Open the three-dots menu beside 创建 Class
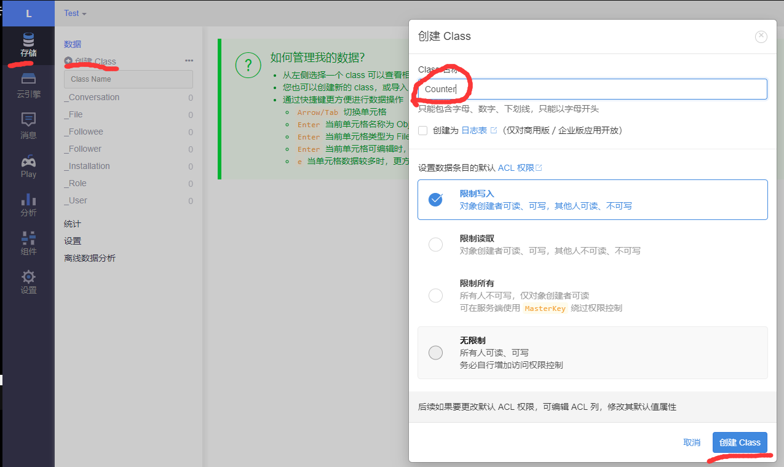This screenshot has height=467, width=784. pyautogui.click(x=189, y=61)
